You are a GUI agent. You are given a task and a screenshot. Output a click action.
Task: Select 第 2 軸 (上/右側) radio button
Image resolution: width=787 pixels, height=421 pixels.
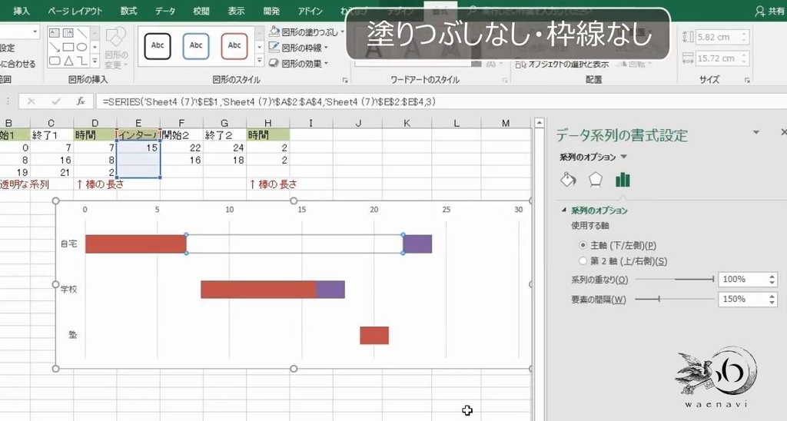click(x=583, y=261)
